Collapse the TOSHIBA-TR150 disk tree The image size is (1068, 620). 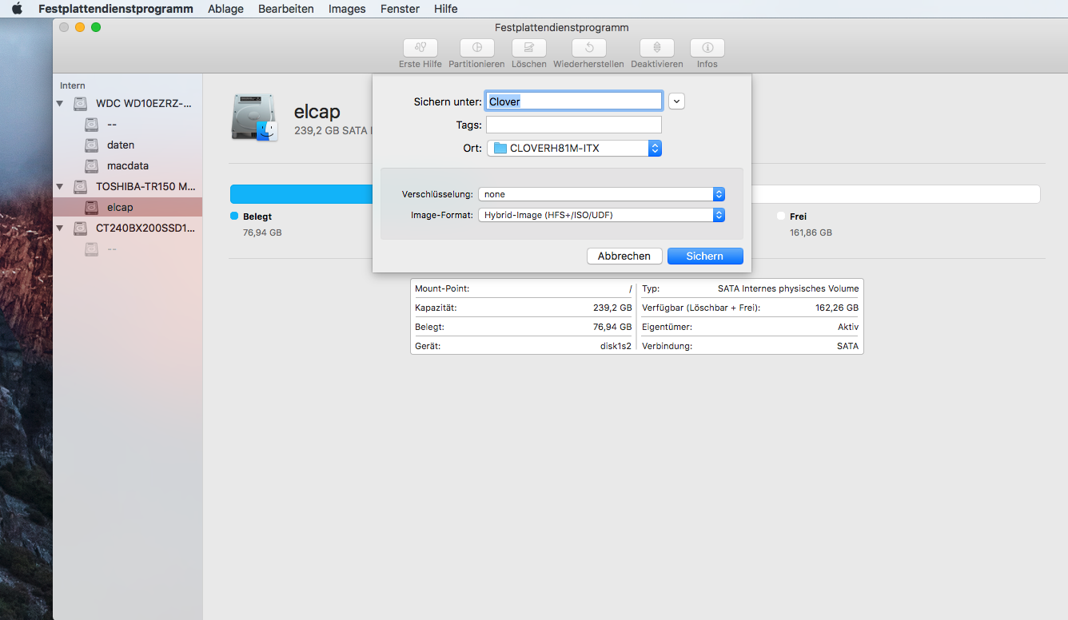60,187
